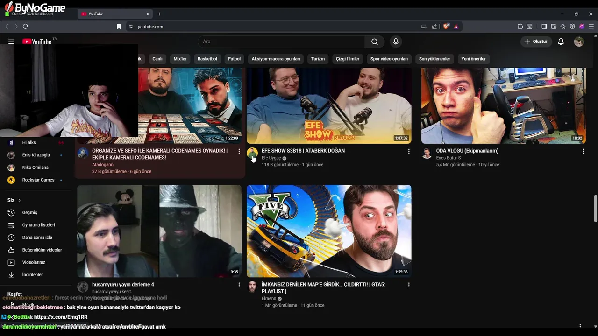Open options for husamyuyu yayın derleme
This screenshot has height=336, width=598.
239,285
